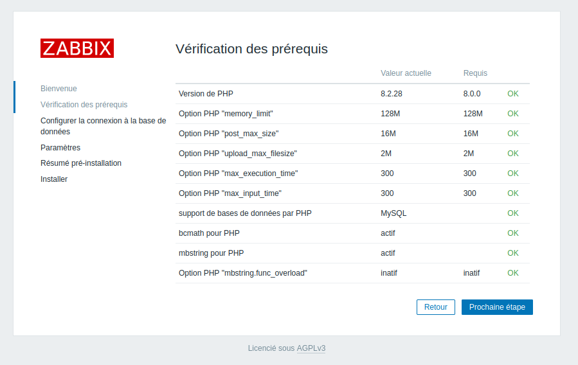Click the Prochaine étape button
Image resolution: width=578 pixels, height=365 pixels.
497,307
